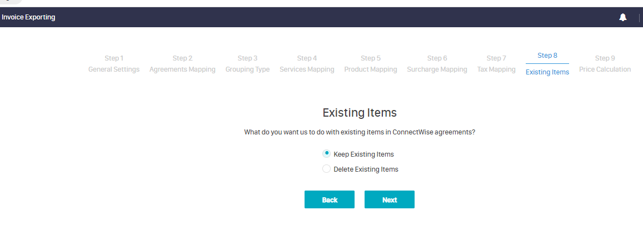The width and height of the screenshot is (643, 225).
Task: Go to Step 9 Price Calculation
Action: coord(605,64)
